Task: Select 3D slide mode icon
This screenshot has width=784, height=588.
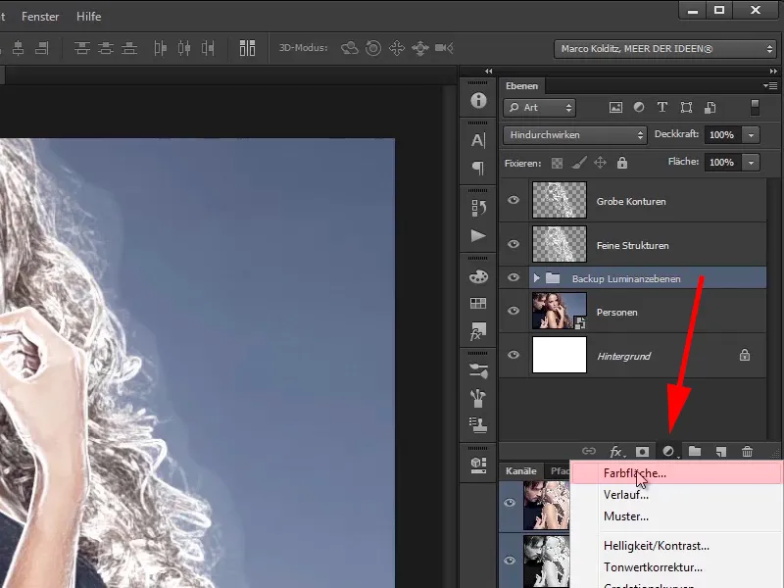Action: coord(420,48)
